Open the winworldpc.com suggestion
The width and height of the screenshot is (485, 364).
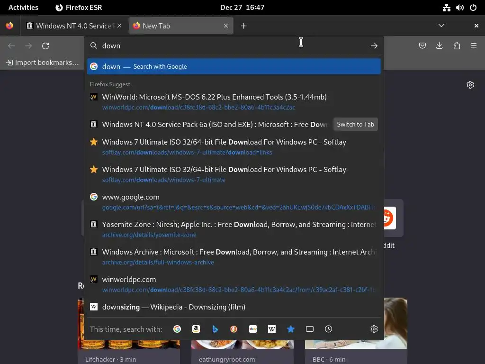(x=234, y=284)
